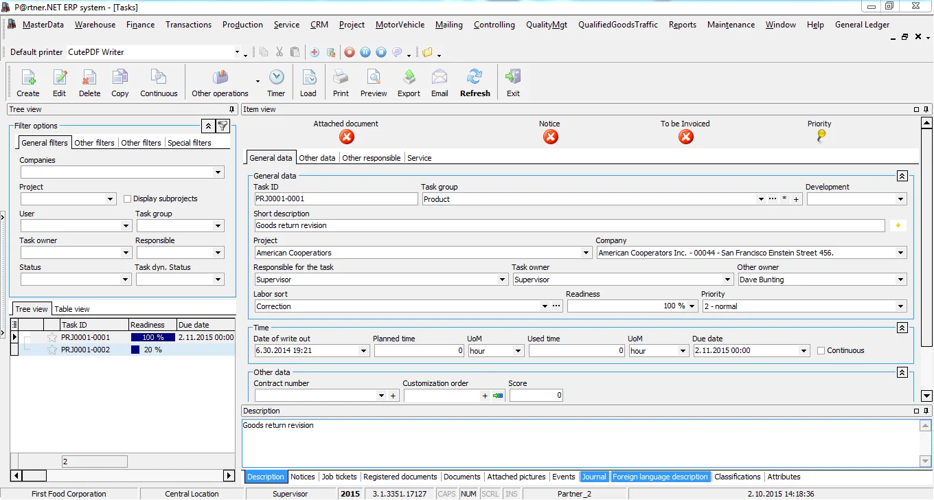
Task: Click the 100% readiness progress bar for PRJ0001-0001
Action: [x=152, y=337]
